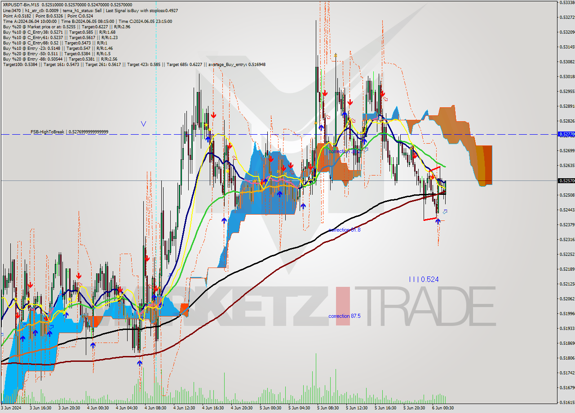575x413 pixels.
Task: Click the '5 Jun 00:30' time label
Action: tap(270, 408)
